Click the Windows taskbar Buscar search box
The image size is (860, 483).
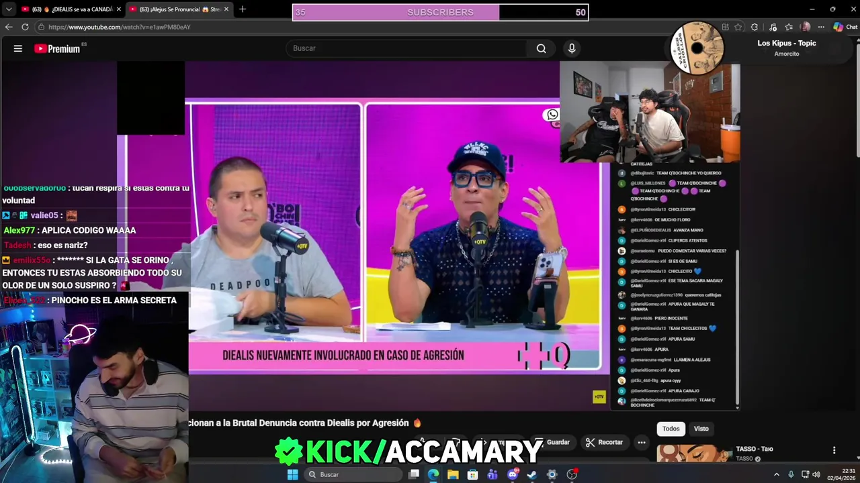352,474
